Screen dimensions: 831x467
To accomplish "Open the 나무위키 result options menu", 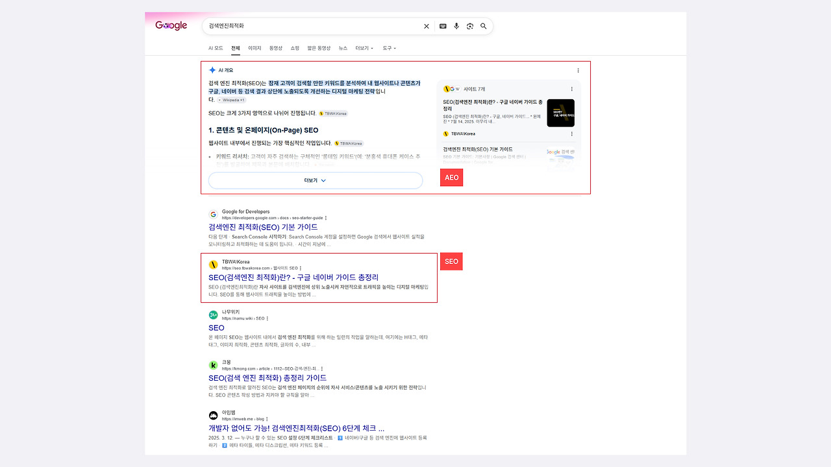I will (x=267, y=318).
